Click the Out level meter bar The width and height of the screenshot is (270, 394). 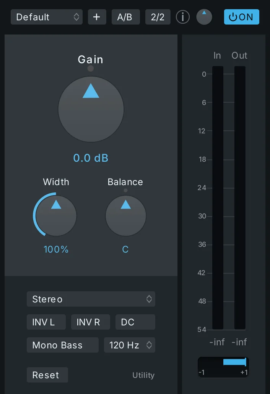pos(240,198)
